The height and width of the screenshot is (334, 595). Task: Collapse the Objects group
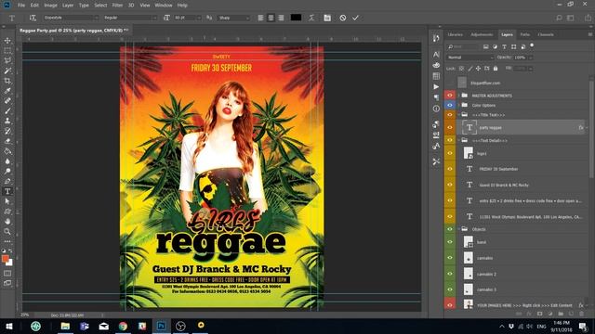click(458, 229)
